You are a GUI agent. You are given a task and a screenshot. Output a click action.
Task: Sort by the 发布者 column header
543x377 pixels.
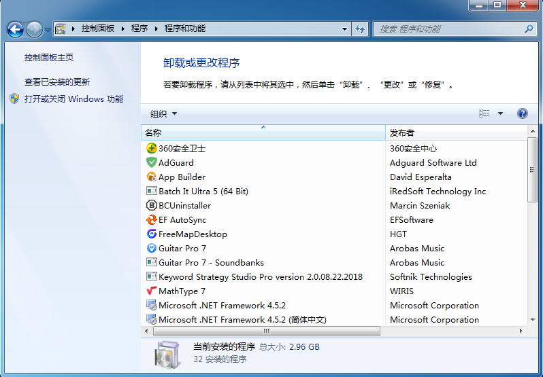[x=456, y=132]
